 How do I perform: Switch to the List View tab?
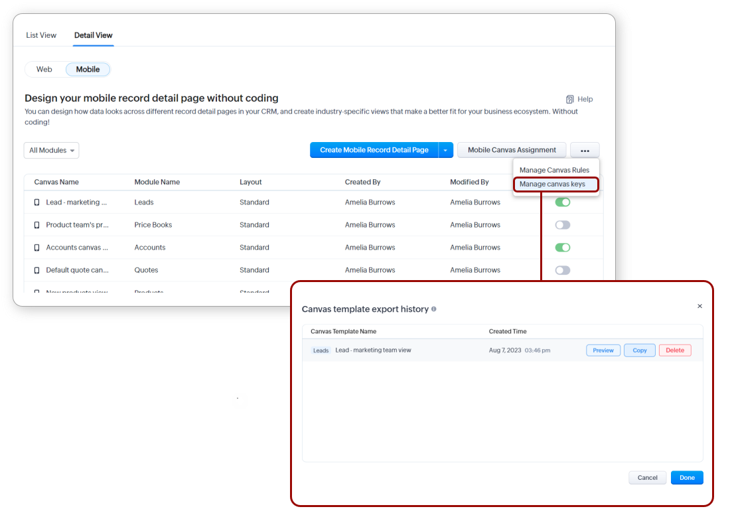click(x=41, y=35)
